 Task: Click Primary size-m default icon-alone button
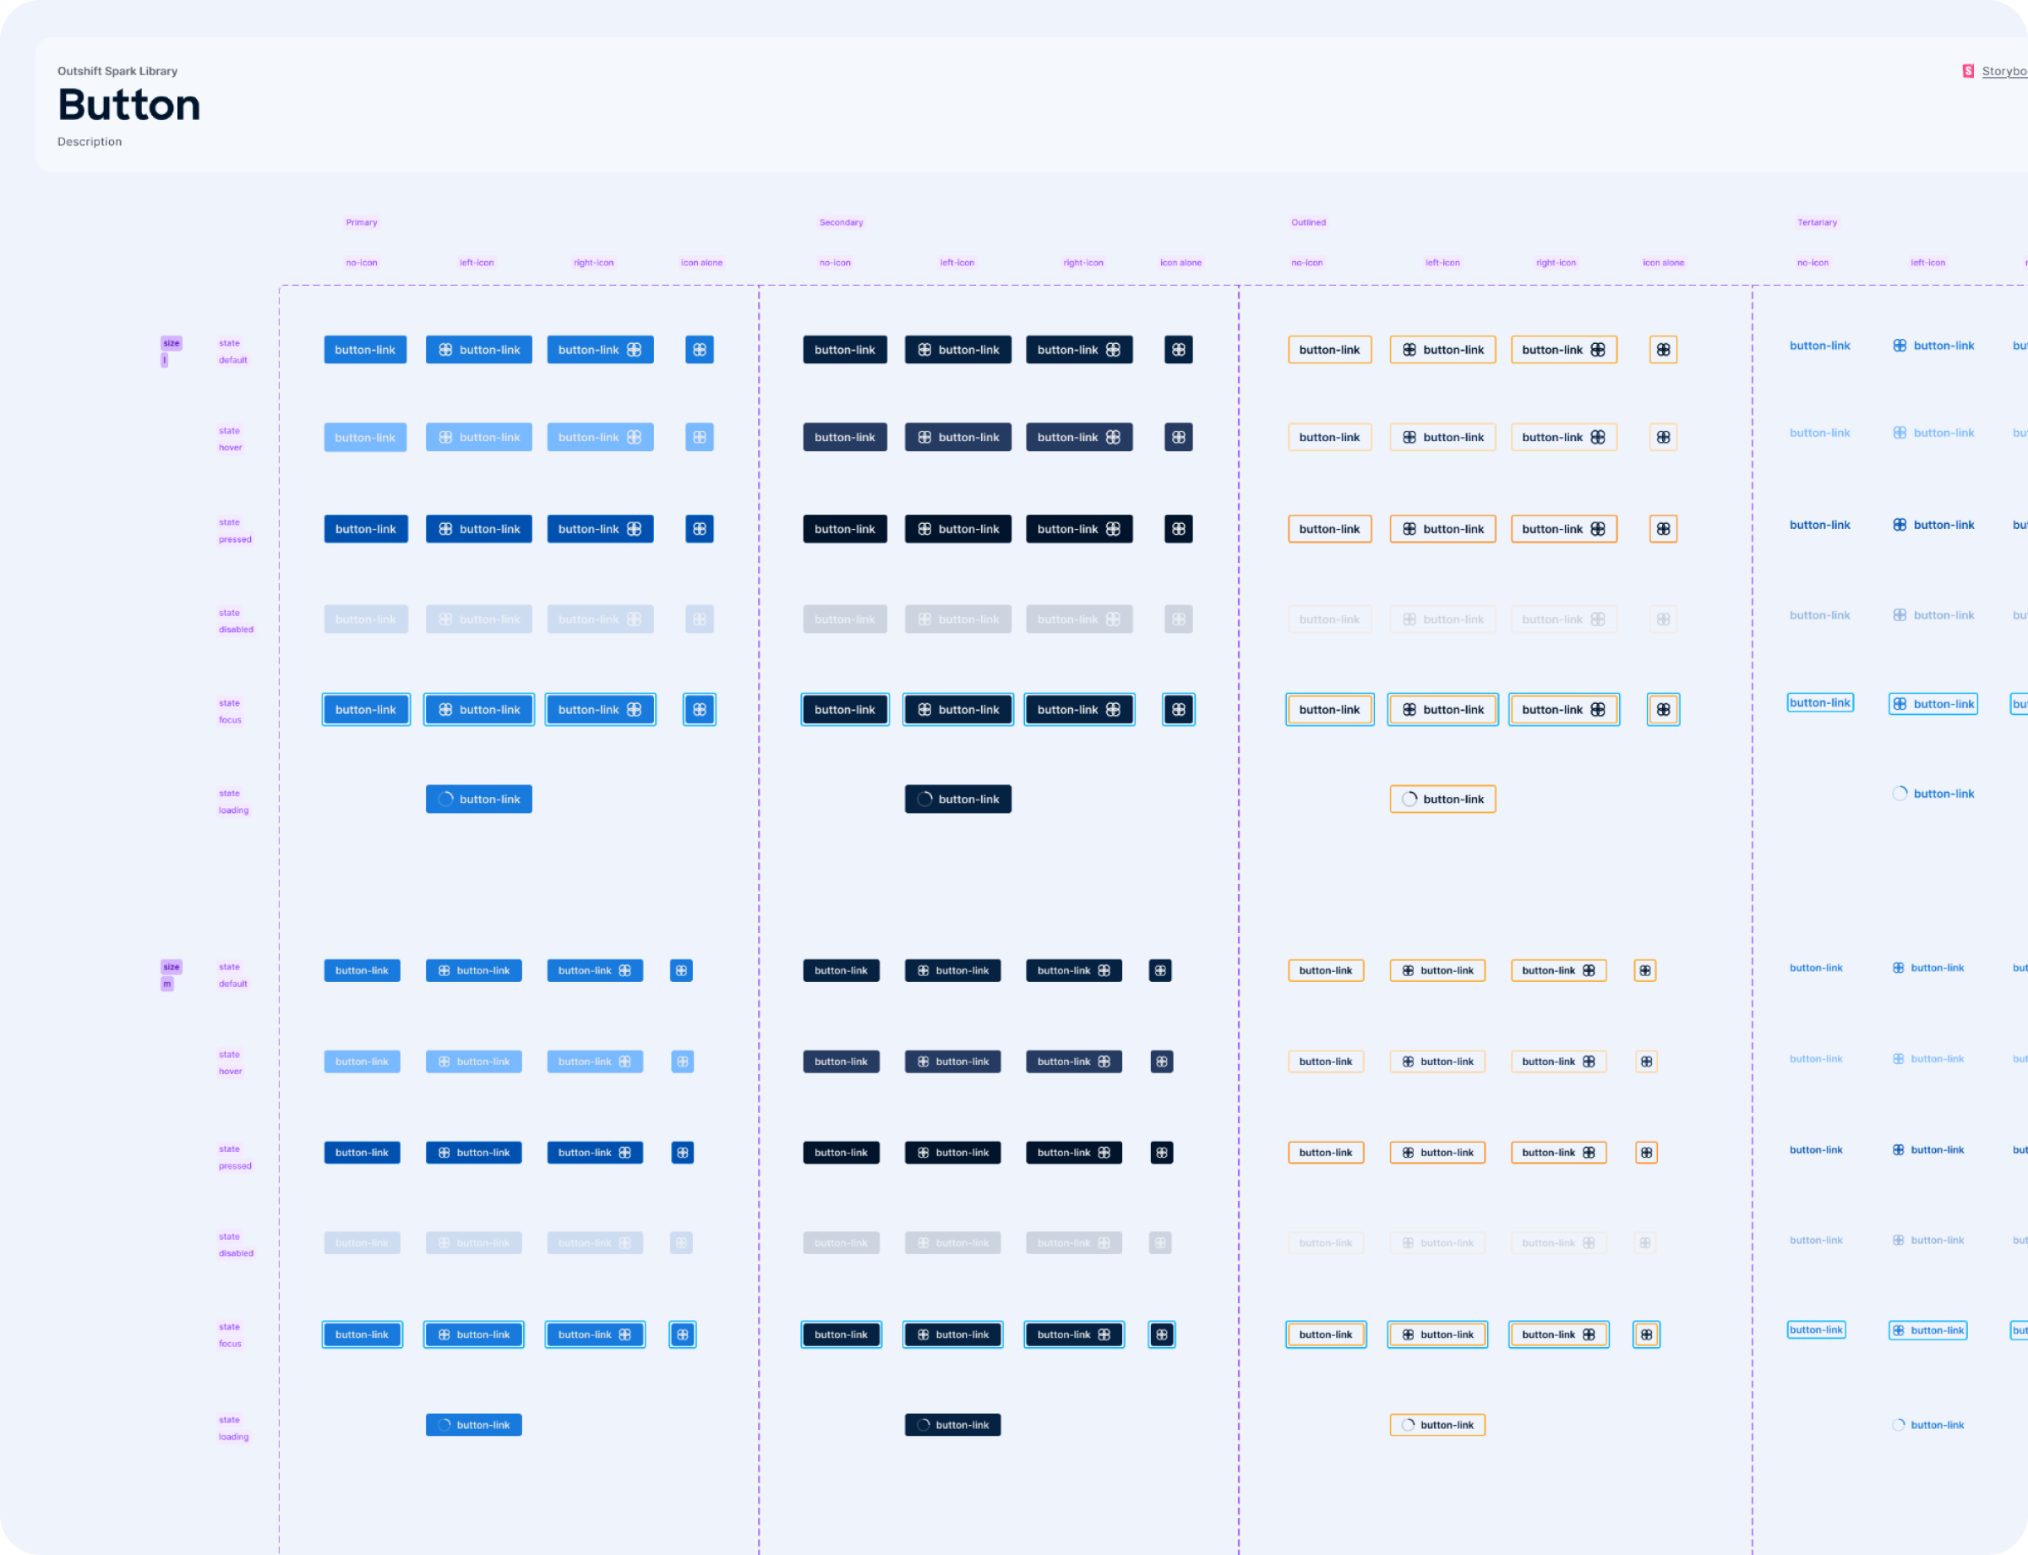(x=681, y=970)
